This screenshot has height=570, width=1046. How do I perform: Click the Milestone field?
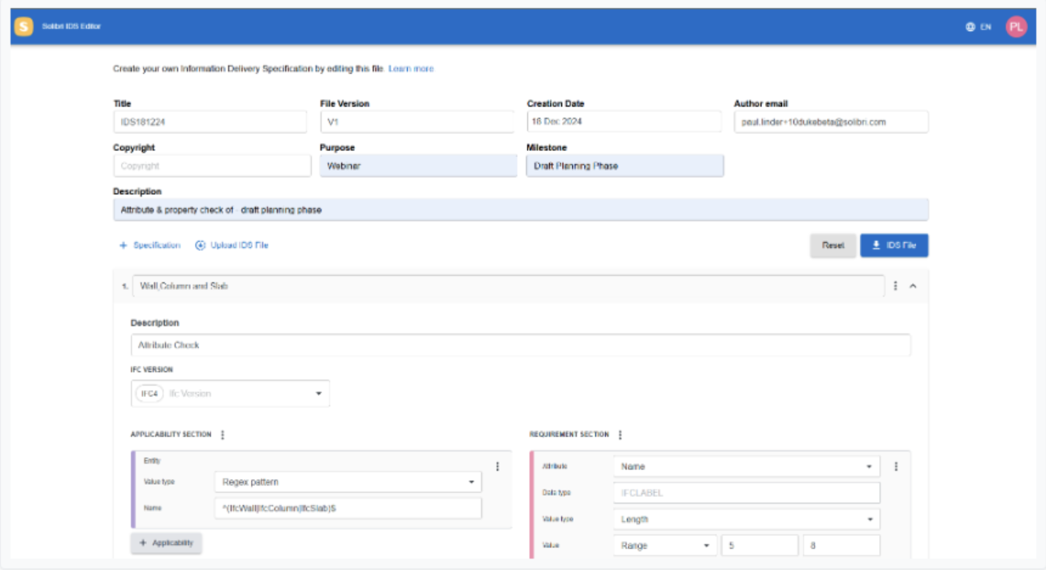click(625, 166)
